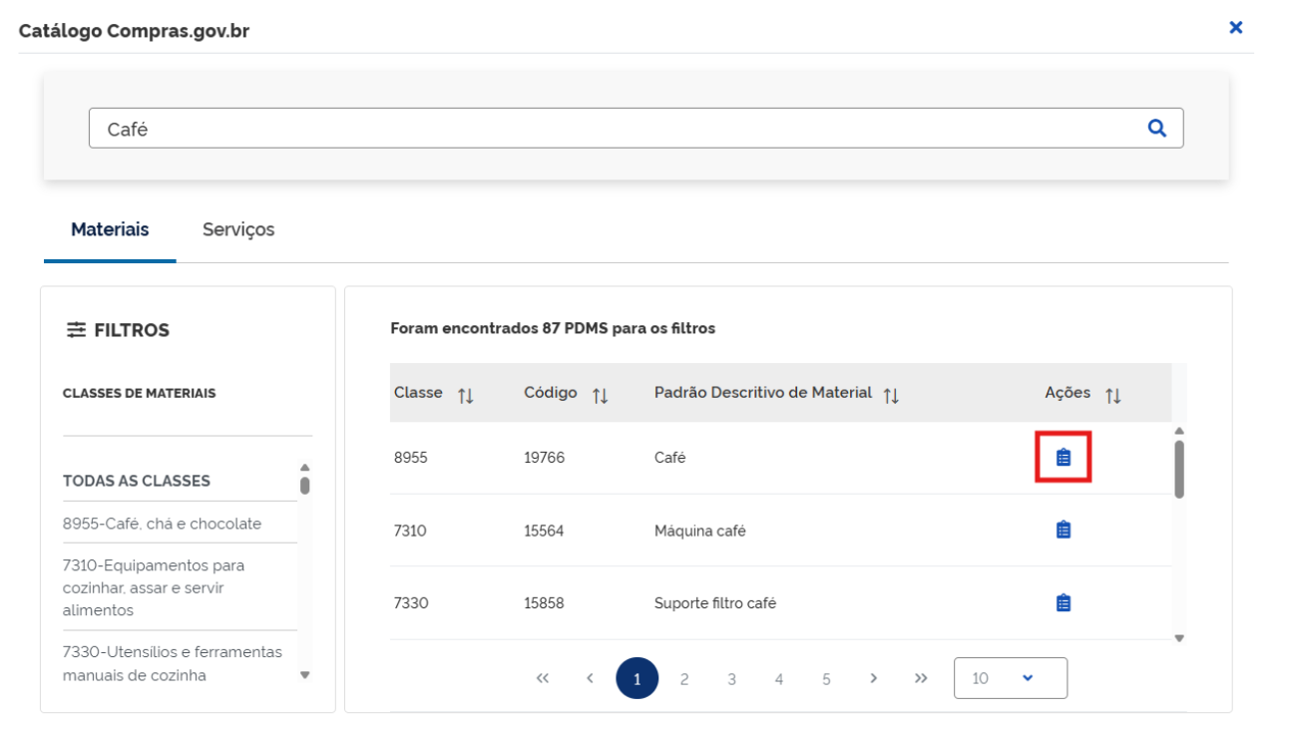Open the items-per-page dropdown showing 10

(x=1010, y=678)
